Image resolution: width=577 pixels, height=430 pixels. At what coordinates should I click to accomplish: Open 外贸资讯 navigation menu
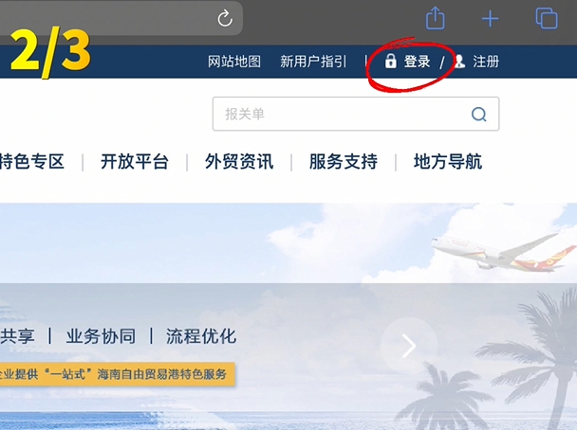click(x=239, y=162)
